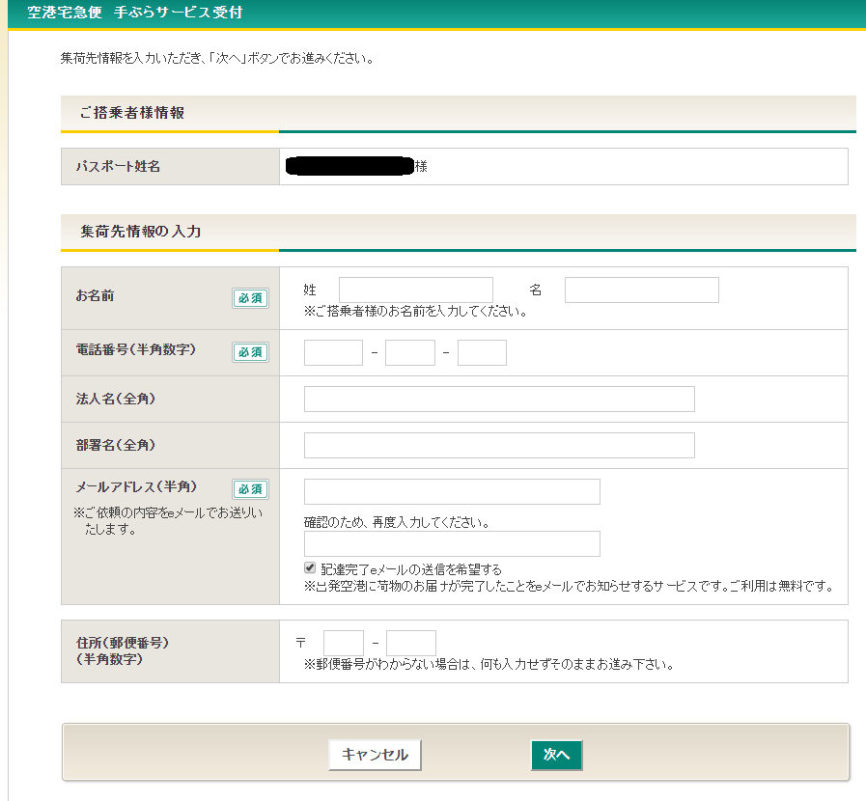
Task: Click the お名前 label
Action: (x=95, y=296)
